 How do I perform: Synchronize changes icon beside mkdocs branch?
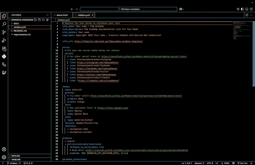(x=20, y=163)
